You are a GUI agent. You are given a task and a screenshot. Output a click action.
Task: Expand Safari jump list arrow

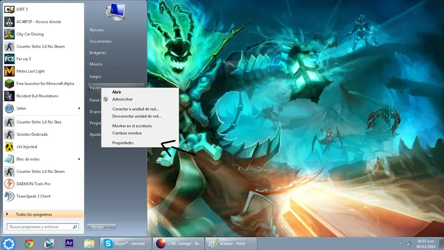point(80,108)
